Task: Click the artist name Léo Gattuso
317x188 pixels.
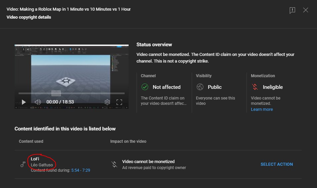Action: [x=42, y=165]
